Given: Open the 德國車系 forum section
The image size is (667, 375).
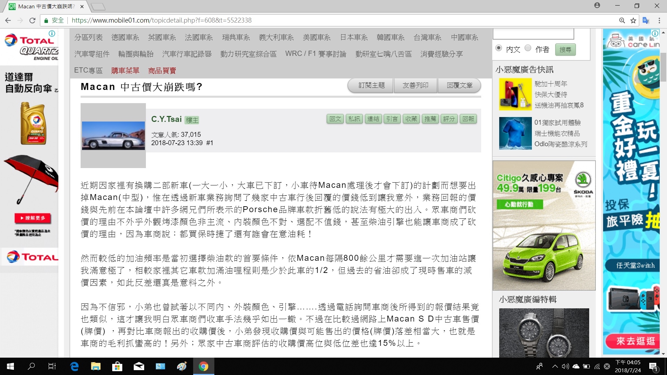Looking at the screenshot, I should [125, 37].
